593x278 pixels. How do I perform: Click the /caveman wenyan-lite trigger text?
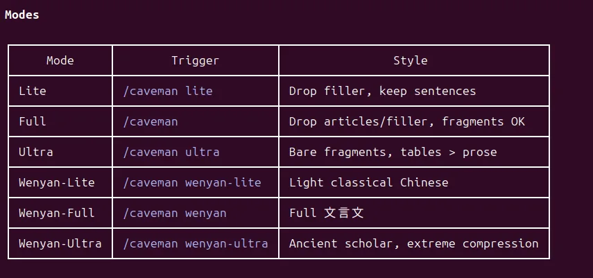191,183
